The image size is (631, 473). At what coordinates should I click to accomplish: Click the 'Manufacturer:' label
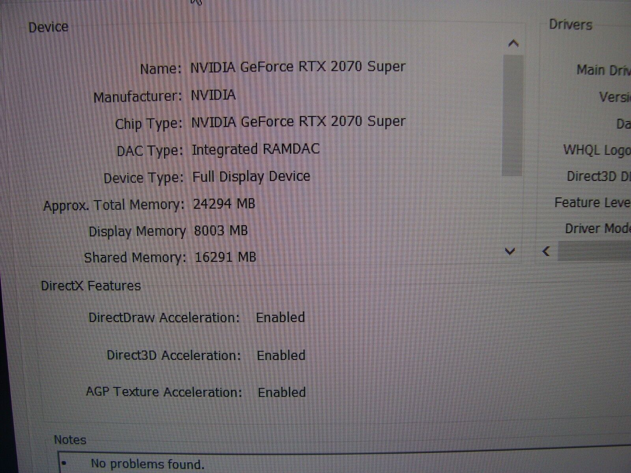[138, 97]
